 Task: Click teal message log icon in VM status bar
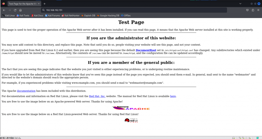(x=257, y=138)
